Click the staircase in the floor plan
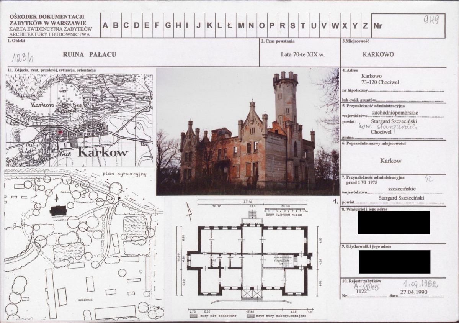459x323 pixels. pyautogui.click(x=283, y=261)
